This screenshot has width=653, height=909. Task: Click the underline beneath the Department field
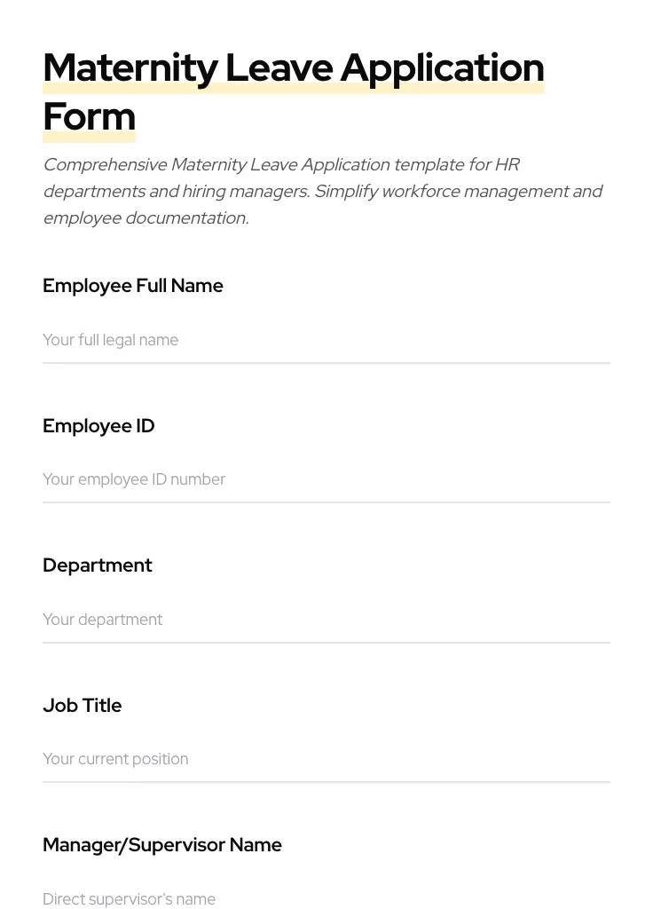point(326,641)
